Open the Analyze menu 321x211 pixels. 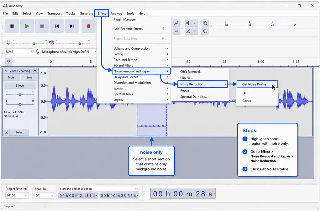[x=116, y=14]
